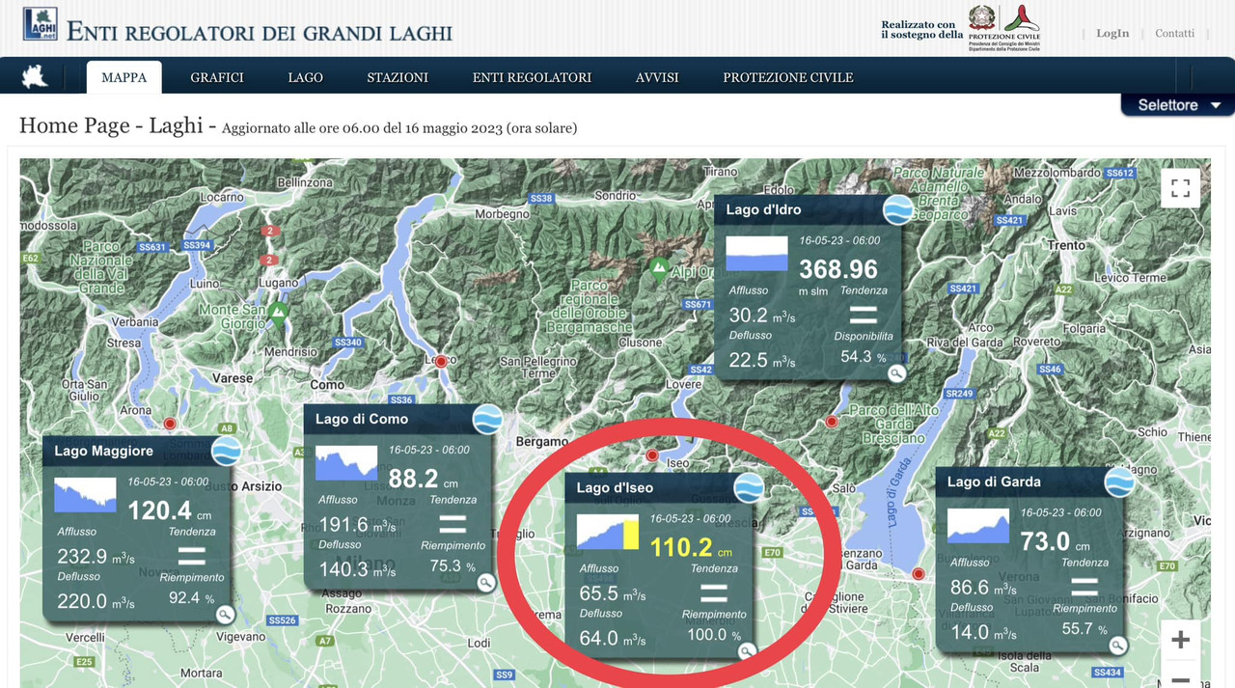Click the 73.0 level value
The height and width of the screenshot is (688, 1235).
pyautogui.click(x=1046, y=542)
